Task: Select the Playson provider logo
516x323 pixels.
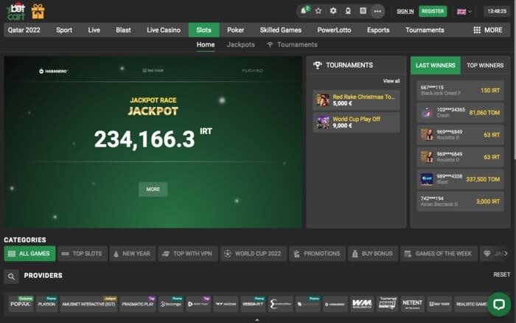Action: click(x=46, y=304)
